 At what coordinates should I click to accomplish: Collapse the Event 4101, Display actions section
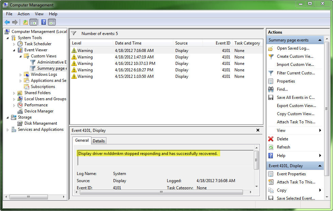click(320, 166)
